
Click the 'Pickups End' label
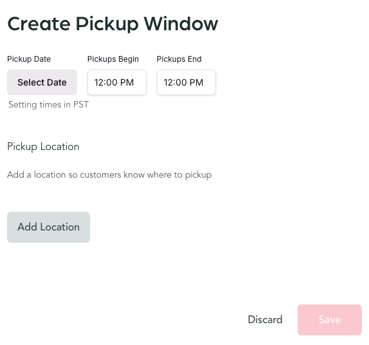tap(179, 59)
